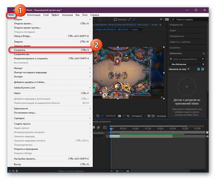Click the Поиск в справке search field
This screenshot has height=180, width=216.
click(x=190, y=20)
